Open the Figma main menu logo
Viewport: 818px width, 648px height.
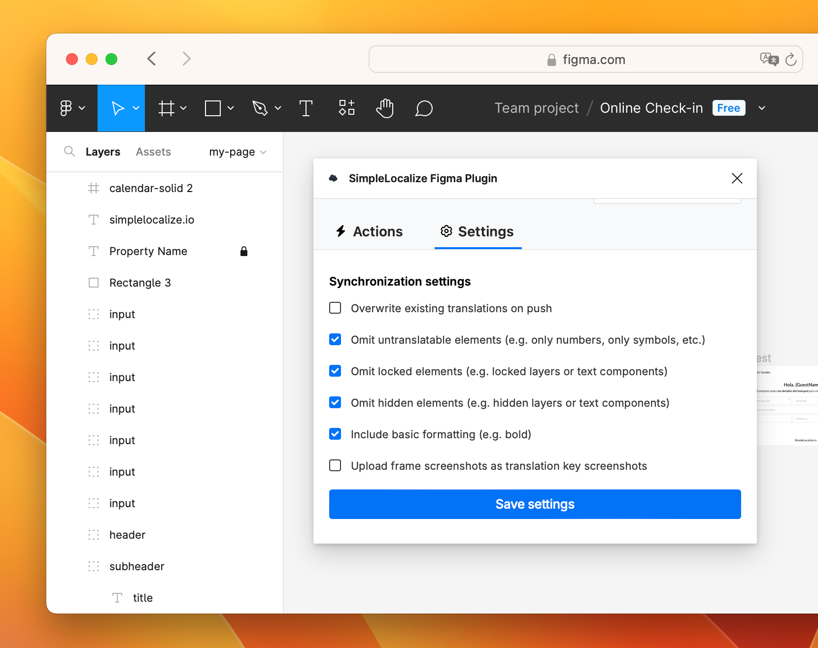tap(66, 108)
